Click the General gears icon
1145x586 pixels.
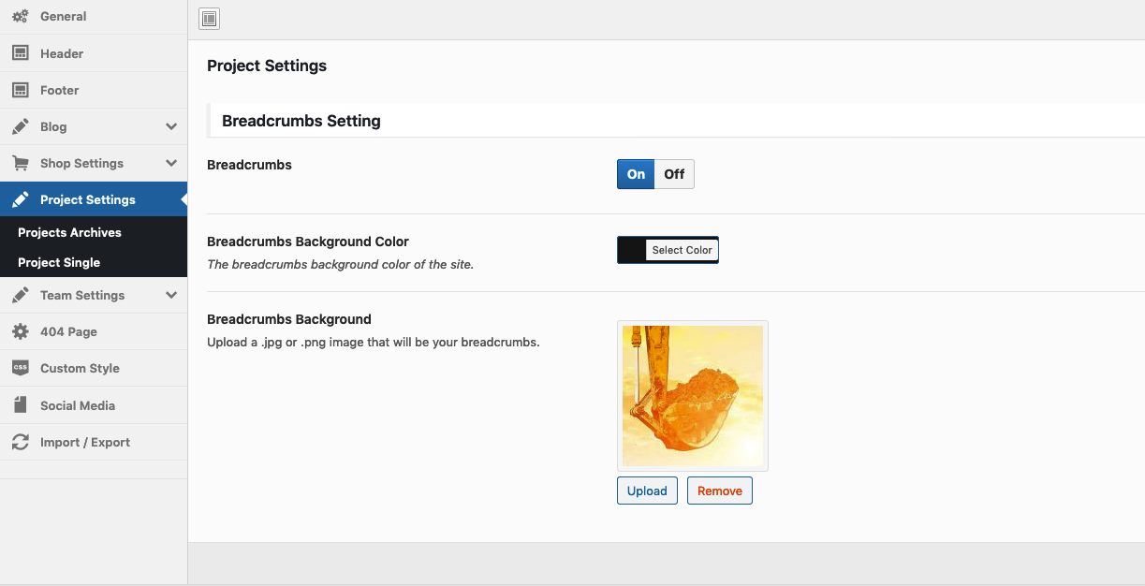click(20, 17)
